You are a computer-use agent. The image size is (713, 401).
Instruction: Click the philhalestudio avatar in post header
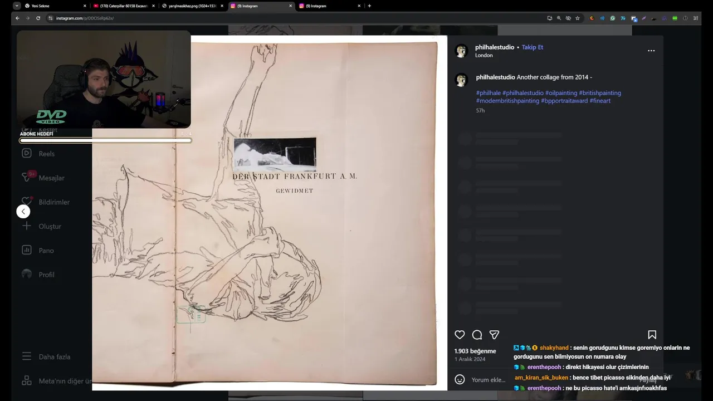click(461, 51)
